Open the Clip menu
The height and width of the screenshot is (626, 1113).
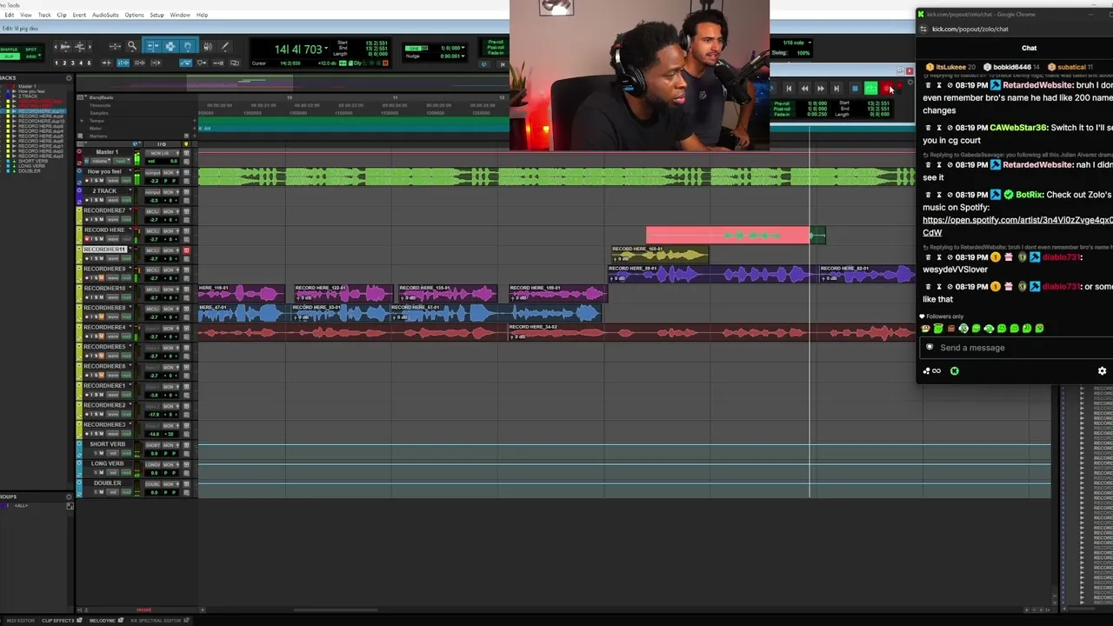point(62,15)
